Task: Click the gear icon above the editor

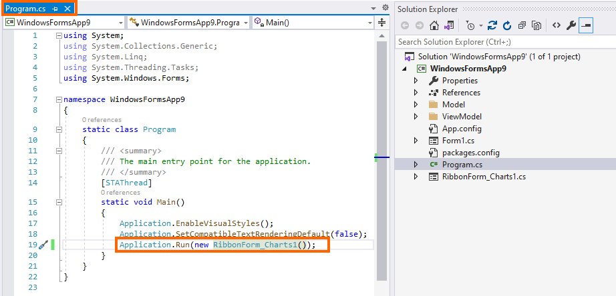Action: 386,8
